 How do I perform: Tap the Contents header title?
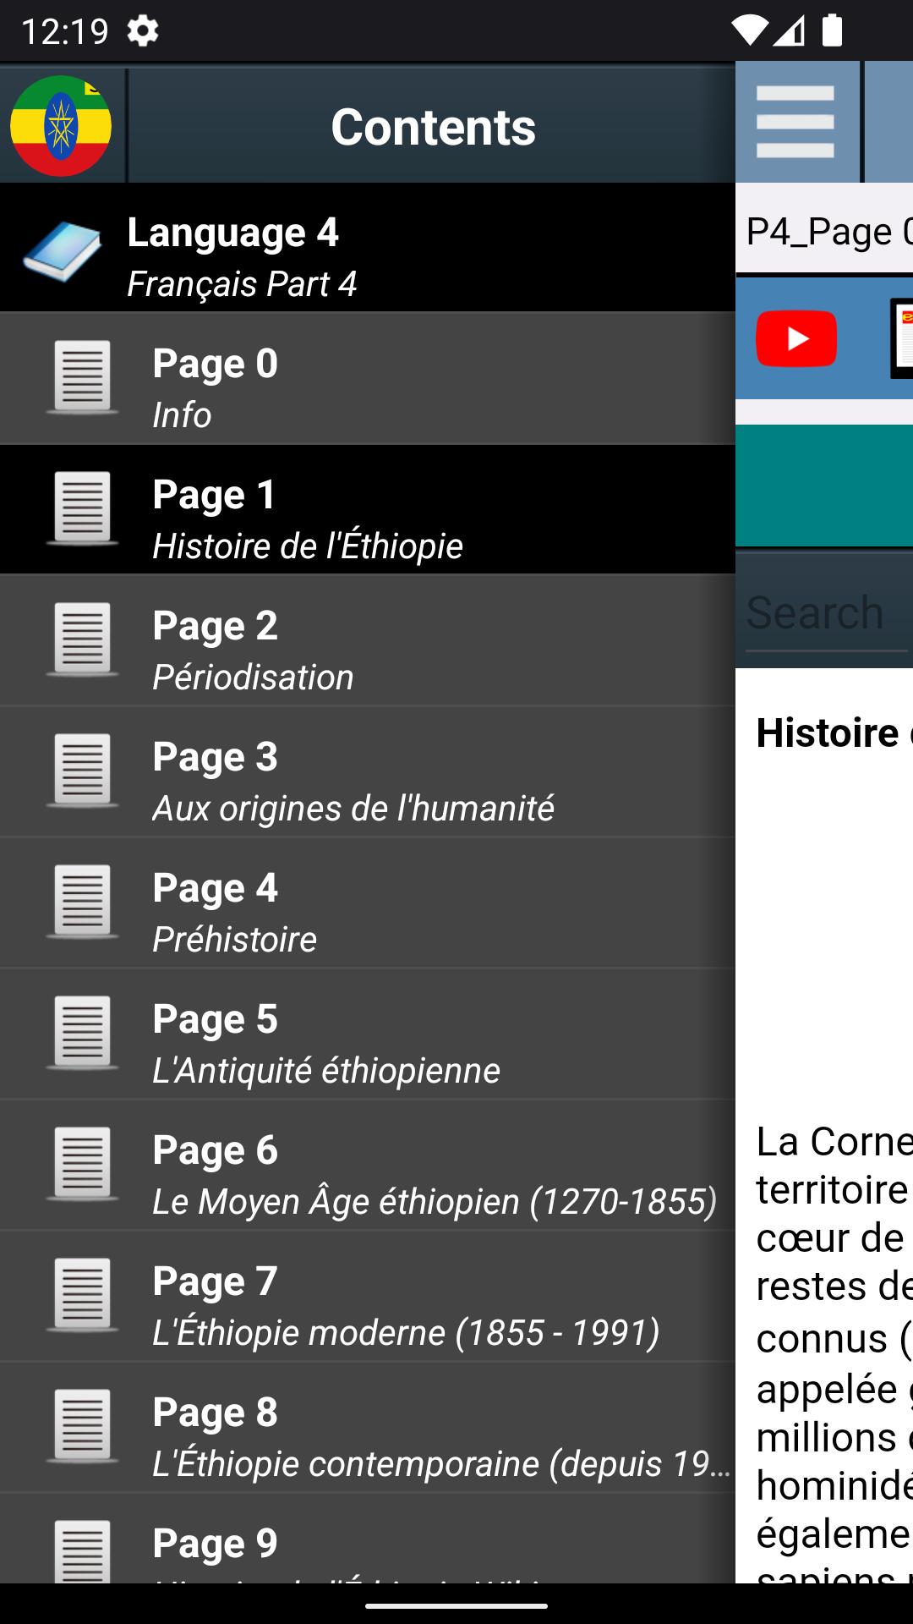click(x=433, y=127)
